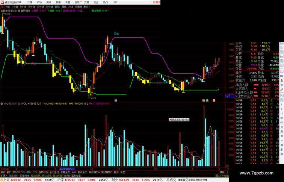Click the round icon before 趋势箱体 indicator name
This screenshot has width=284, height=182.
pyautogui.click(x=19, y=11)
